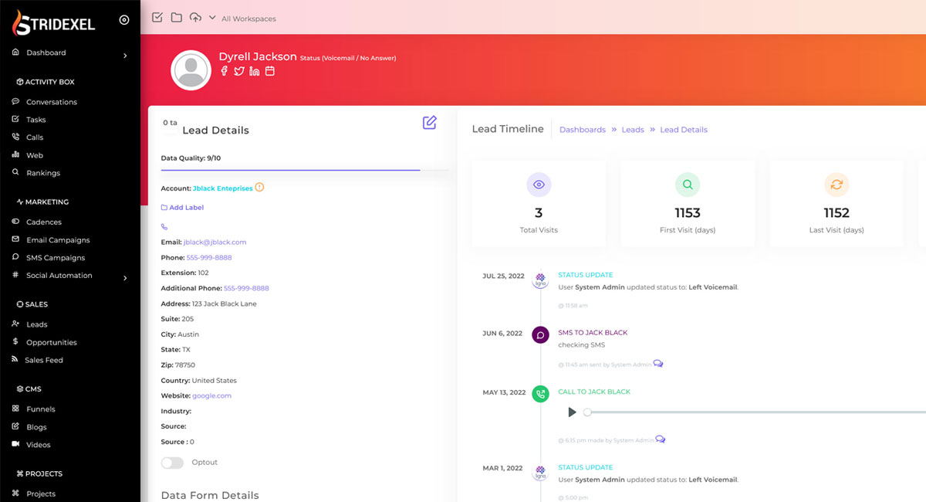
Task: Open the Facebook profile icon under Dyrell Jackson
Action: pyautogui.click(x=225, y=71)
